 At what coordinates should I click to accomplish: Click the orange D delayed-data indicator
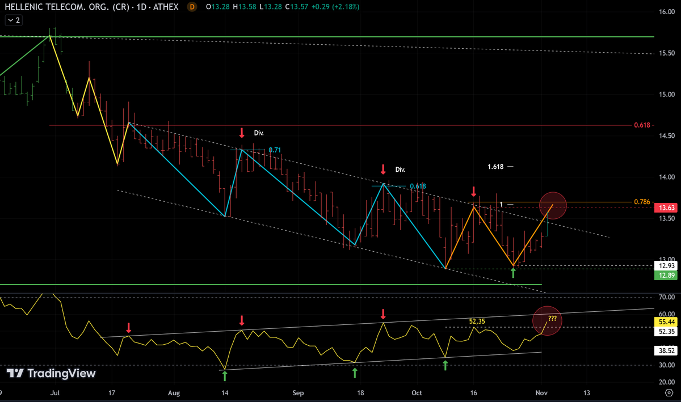click(x=192, y=7)
